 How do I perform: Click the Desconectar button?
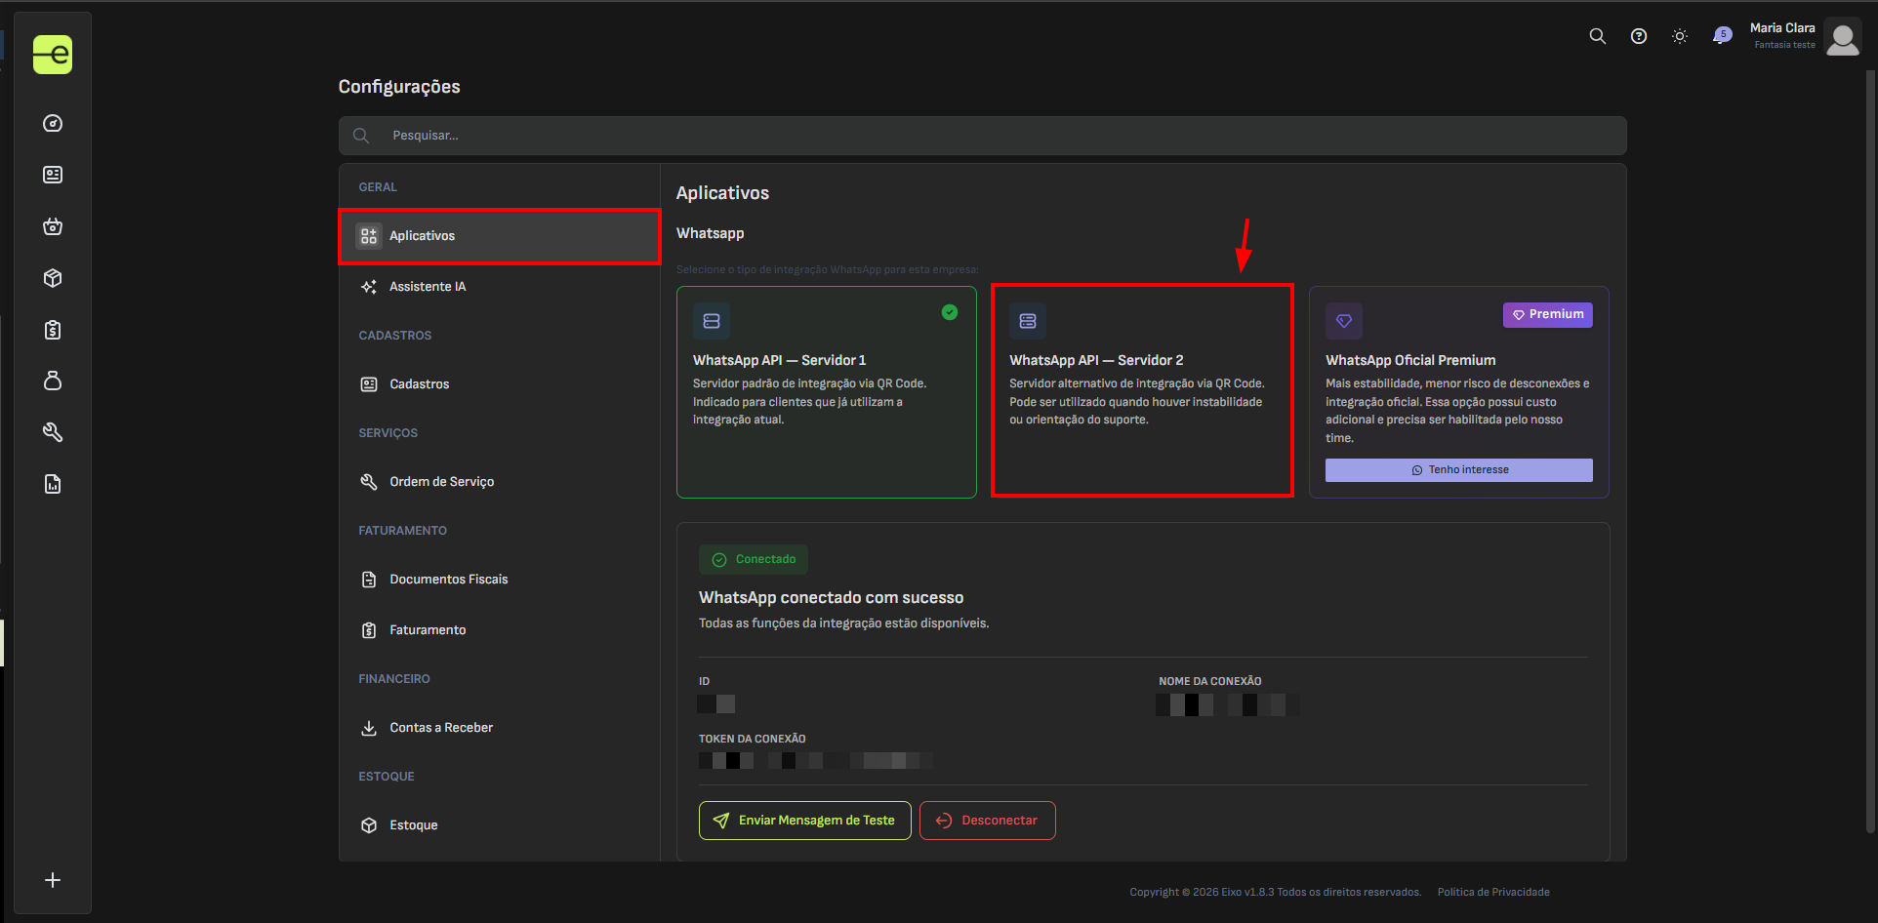[988, 821]
